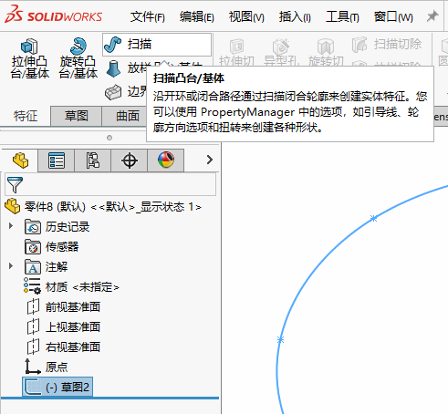Viewport: 448px width, 414px height.
Task: Open the ConfigurationManager tab
Action: point(93,160)
